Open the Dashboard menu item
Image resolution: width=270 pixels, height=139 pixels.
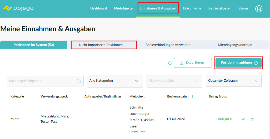click(x=98, y=8)
